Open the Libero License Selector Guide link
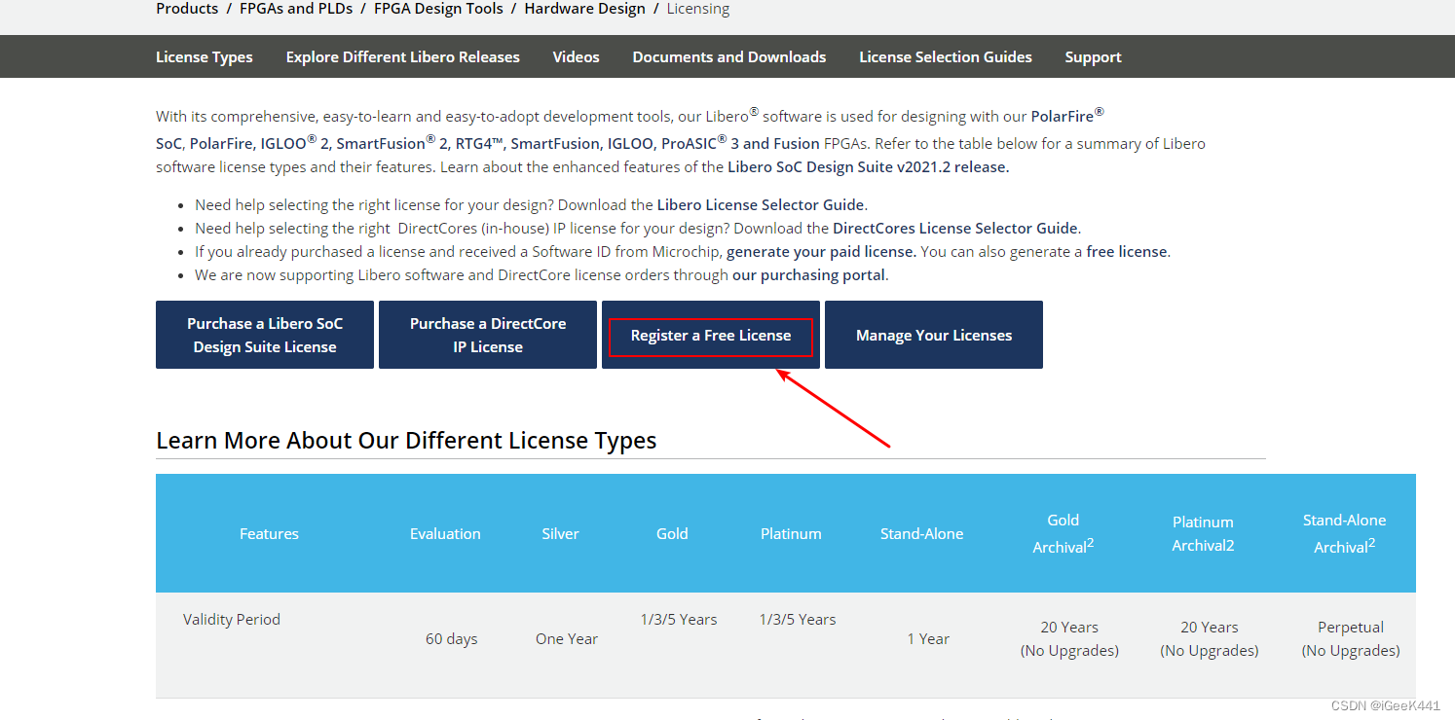Viewport: 1455px width, 720px height. coord(761,205)
